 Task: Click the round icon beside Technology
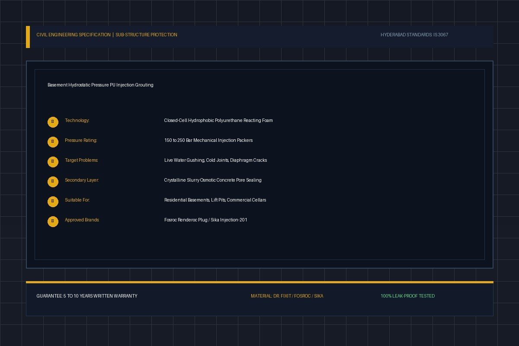[53, 122]
